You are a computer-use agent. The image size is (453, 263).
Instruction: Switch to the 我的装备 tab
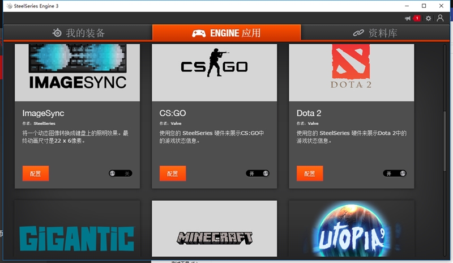coord(78,33)
